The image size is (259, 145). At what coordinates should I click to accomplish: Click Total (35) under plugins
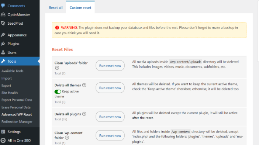pyautogui.click(x=61, y=119)
